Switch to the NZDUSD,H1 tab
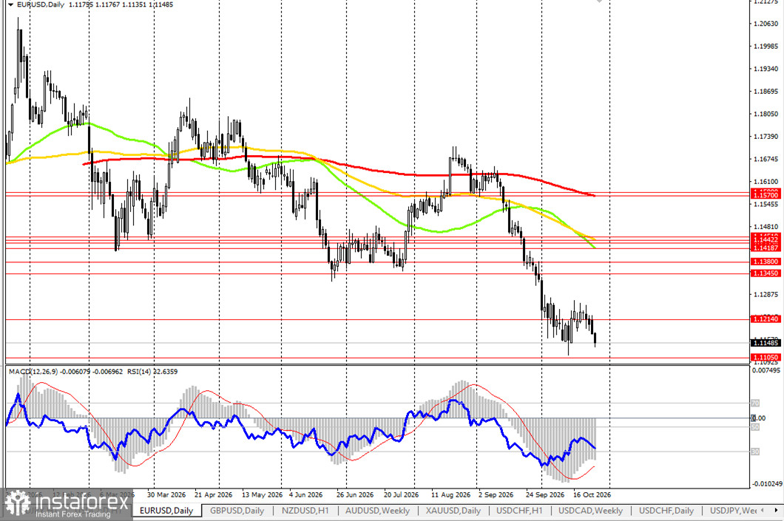The image size is (784, 521). click(x=305, y=511)
